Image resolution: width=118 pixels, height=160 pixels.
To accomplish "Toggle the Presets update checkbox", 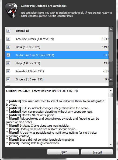I will (8, 71).
